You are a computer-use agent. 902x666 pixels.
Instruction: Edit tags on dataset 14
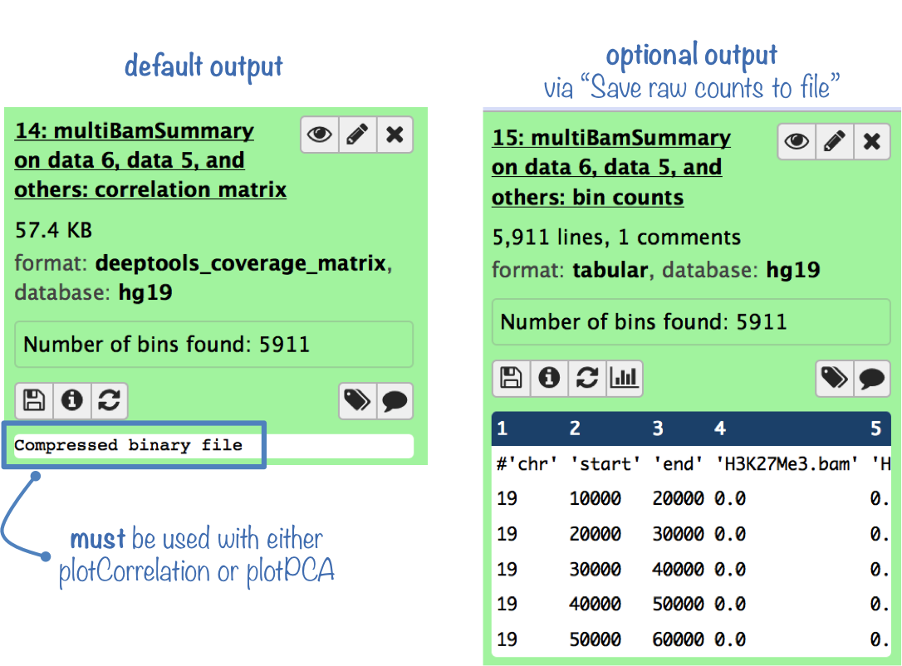point(357,401)
